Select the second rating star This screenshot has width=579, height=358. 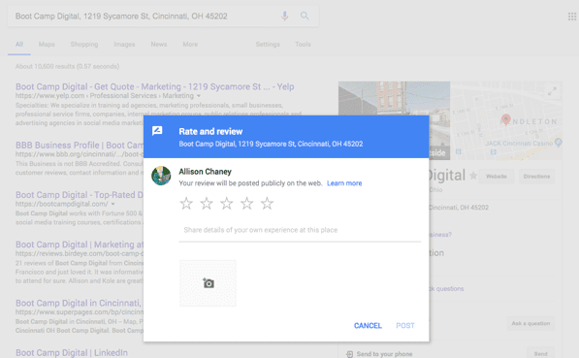tap(207, 203)
